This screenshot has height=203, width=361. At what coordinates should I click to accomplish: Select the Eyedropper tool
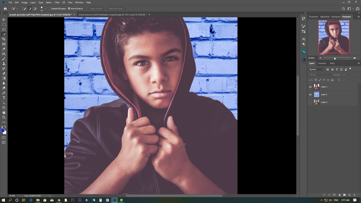[x=4, y=49]
